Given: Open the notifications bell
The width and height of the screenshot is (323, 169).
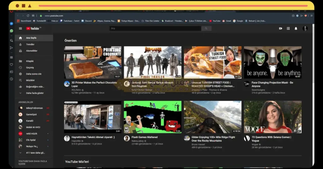Looking at the screenshot, I should [x=296, y=28].
